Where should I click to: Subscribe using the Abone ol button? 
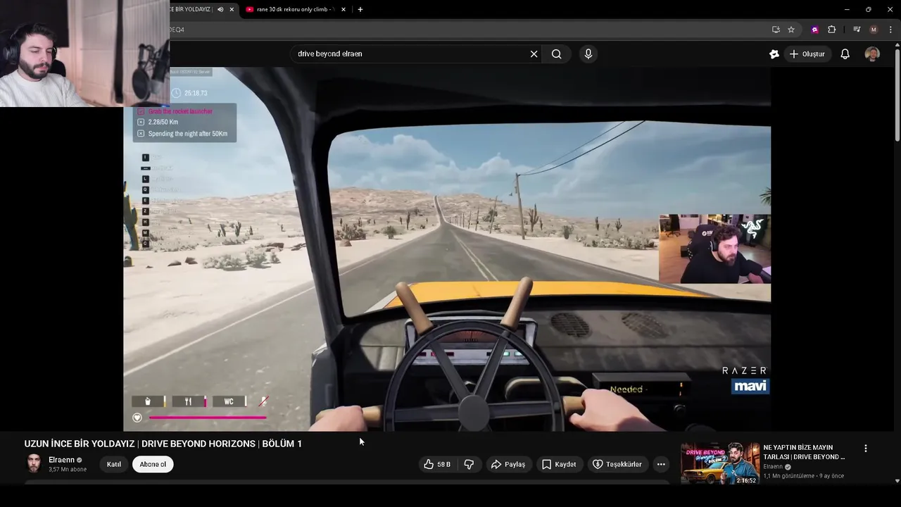(153, 464)
